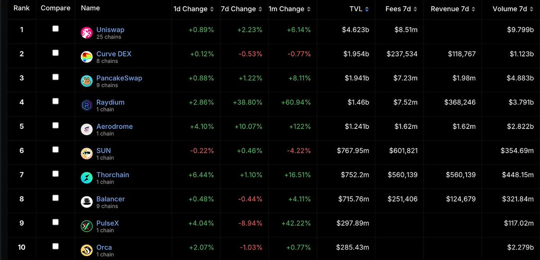Viewport: 540px width, 260px height.
Task: Sort table by 1d Change arrows
Action: pyautogui.click(x=211, y=9)
